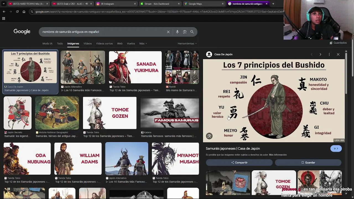Select the Videos cortos search tab

point(104,44)
